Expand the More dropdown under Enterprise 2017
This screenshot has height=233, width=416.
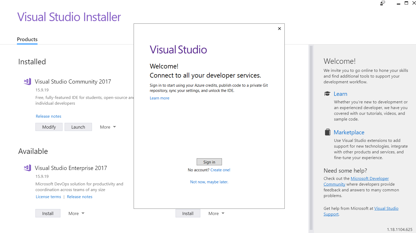(76, 213)
